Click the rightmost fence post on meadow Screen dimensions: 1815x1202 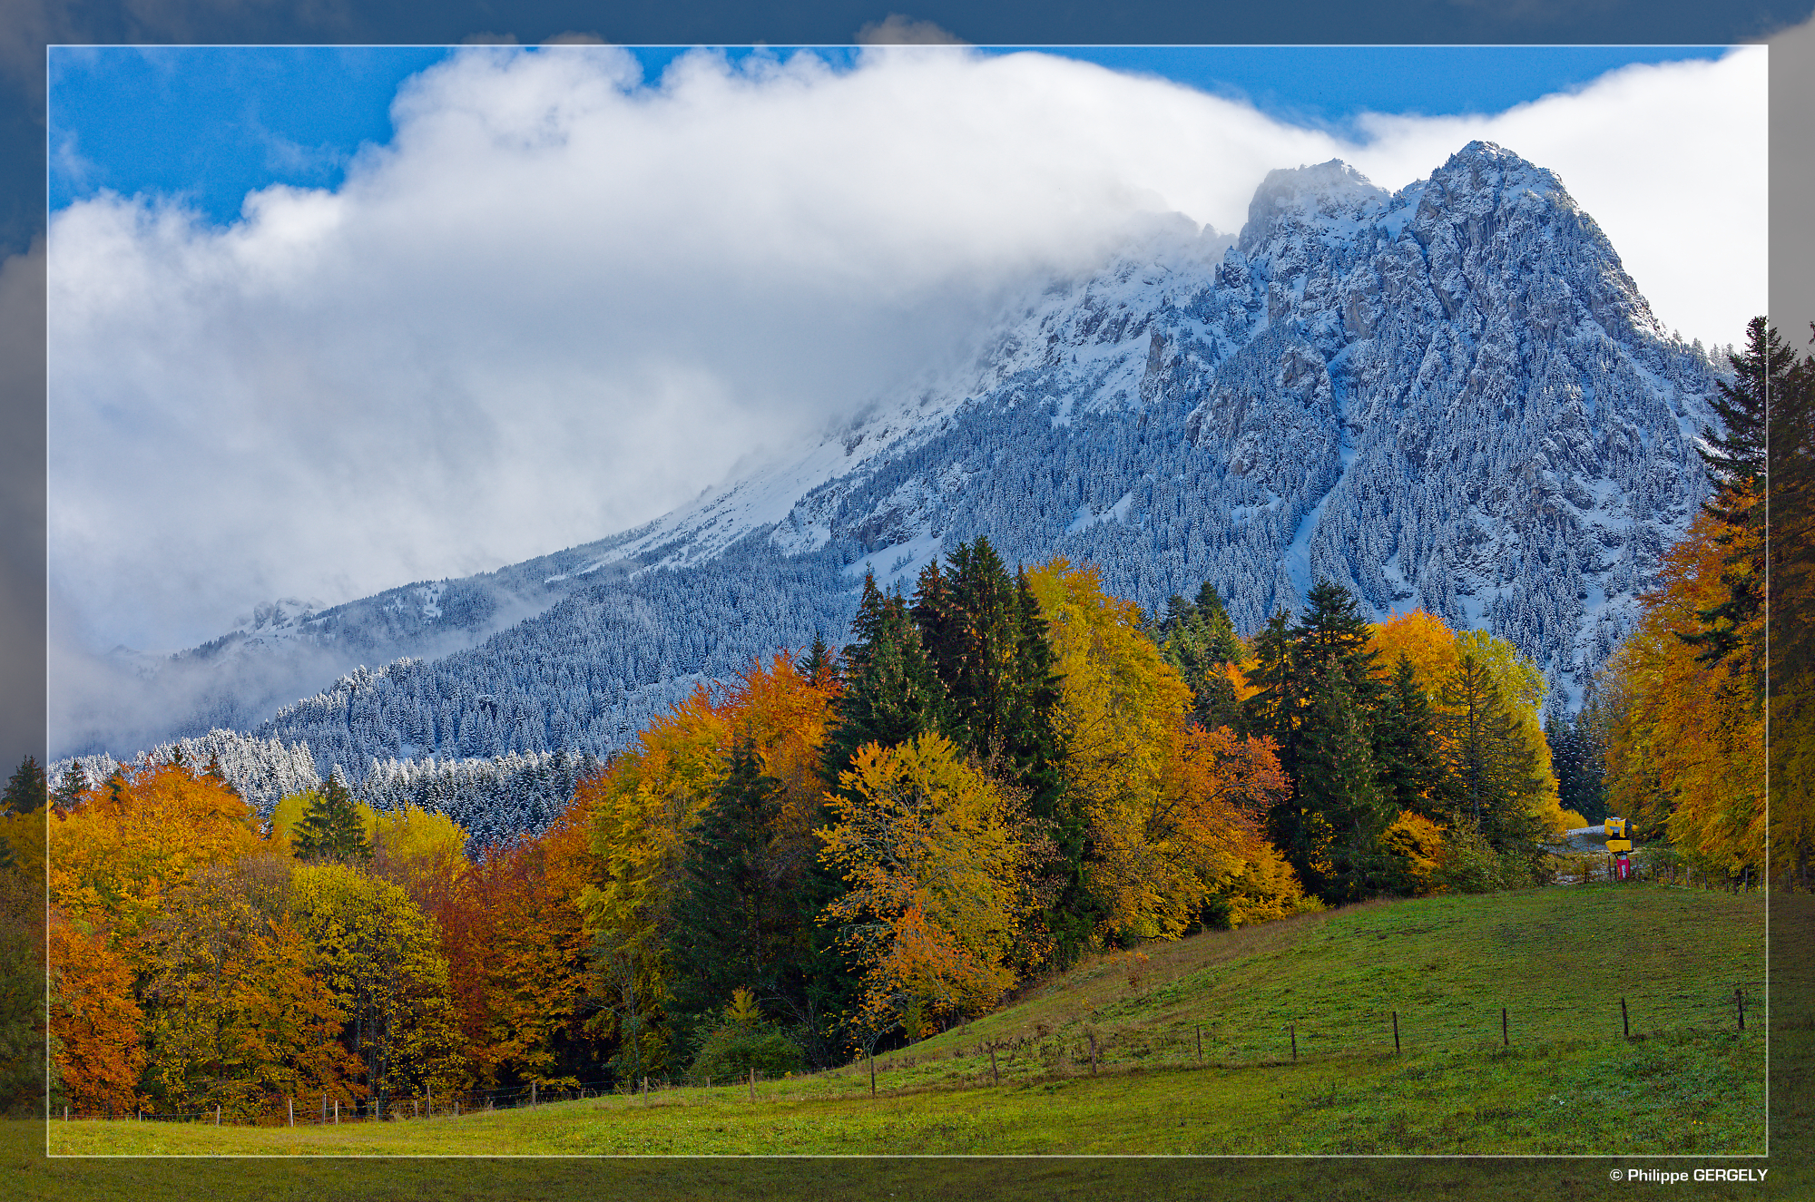pos(1740,1009)
